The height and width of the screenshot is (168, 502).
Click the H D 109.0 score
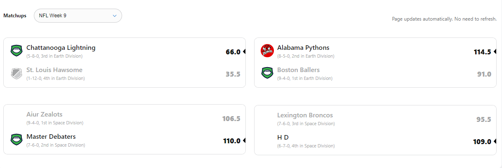tap(482, 142)
